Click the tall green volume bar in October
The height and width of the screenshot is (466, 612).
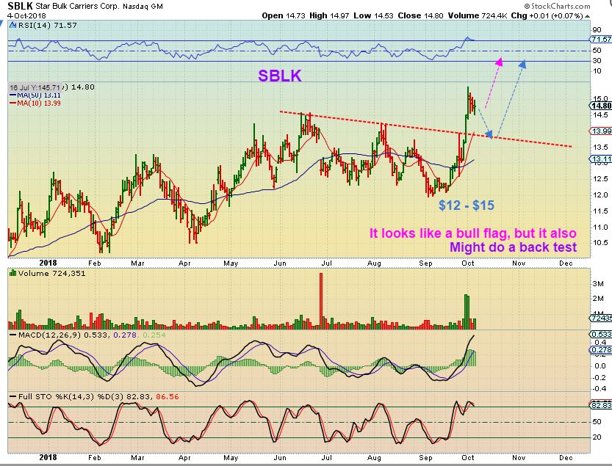pos(467,312)
